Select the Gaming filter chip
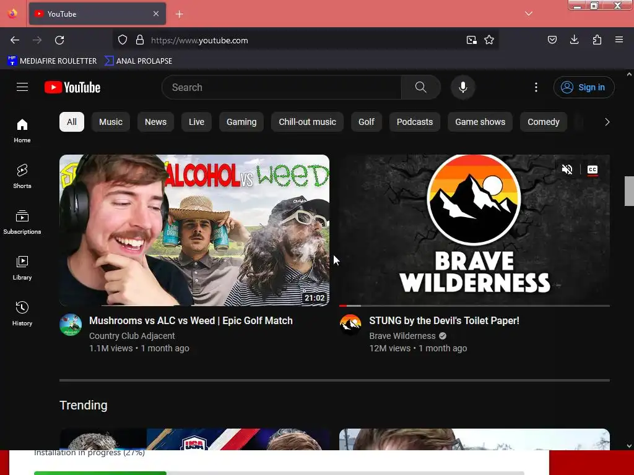 [x=241, y=122]
